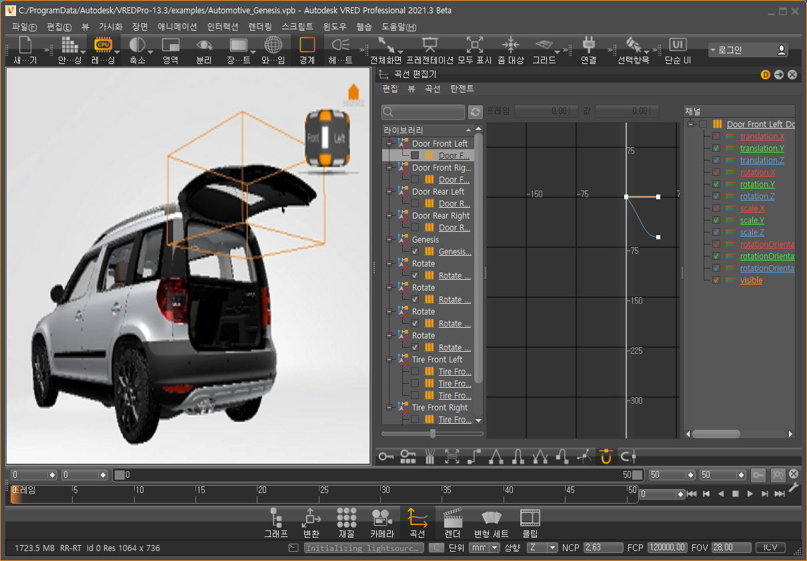Toggle the orange magnet snap icon in curve toolbar
Viewport: 807px width, 561px height.
(x=606, y=456)
